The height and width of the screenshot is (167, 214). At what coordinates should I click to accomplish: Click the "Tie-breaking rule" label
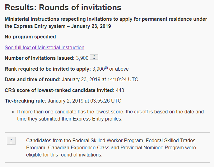point(26,101)
